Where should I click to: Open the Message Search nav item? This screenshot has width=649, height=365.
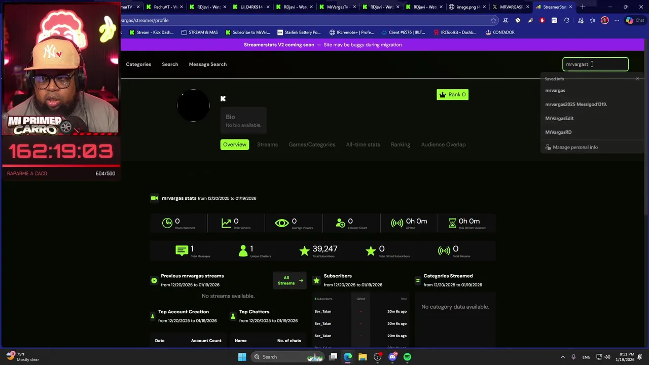coord(208,64)
